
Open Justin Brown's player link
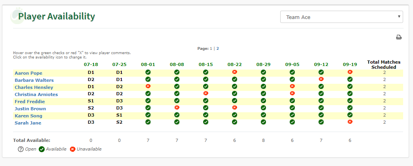pyautogui.click(x=30, y=109)
